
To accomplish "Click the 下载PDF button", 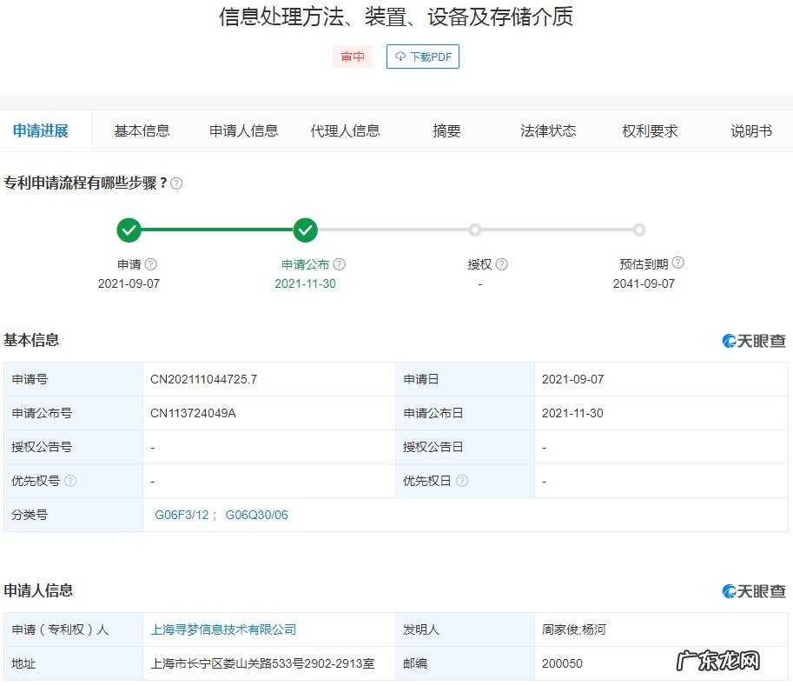I will pyautogui.click(x=423, y=57).
